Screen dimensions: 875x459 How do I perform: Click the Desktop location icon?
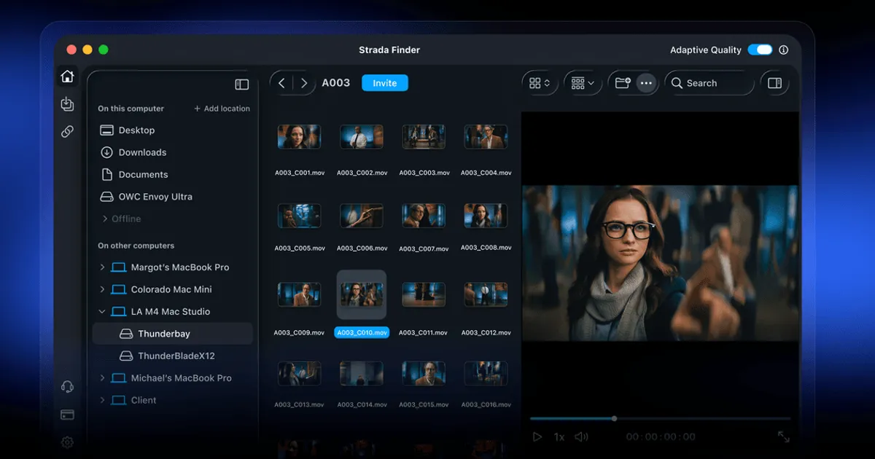(106, 130)
